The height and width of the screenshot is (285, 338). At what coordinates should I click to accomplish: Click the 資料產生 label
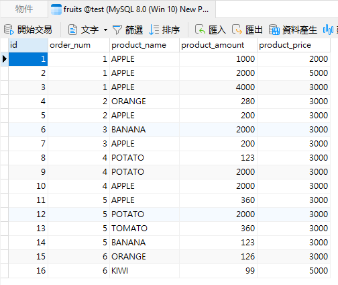[x=300, y=30]
